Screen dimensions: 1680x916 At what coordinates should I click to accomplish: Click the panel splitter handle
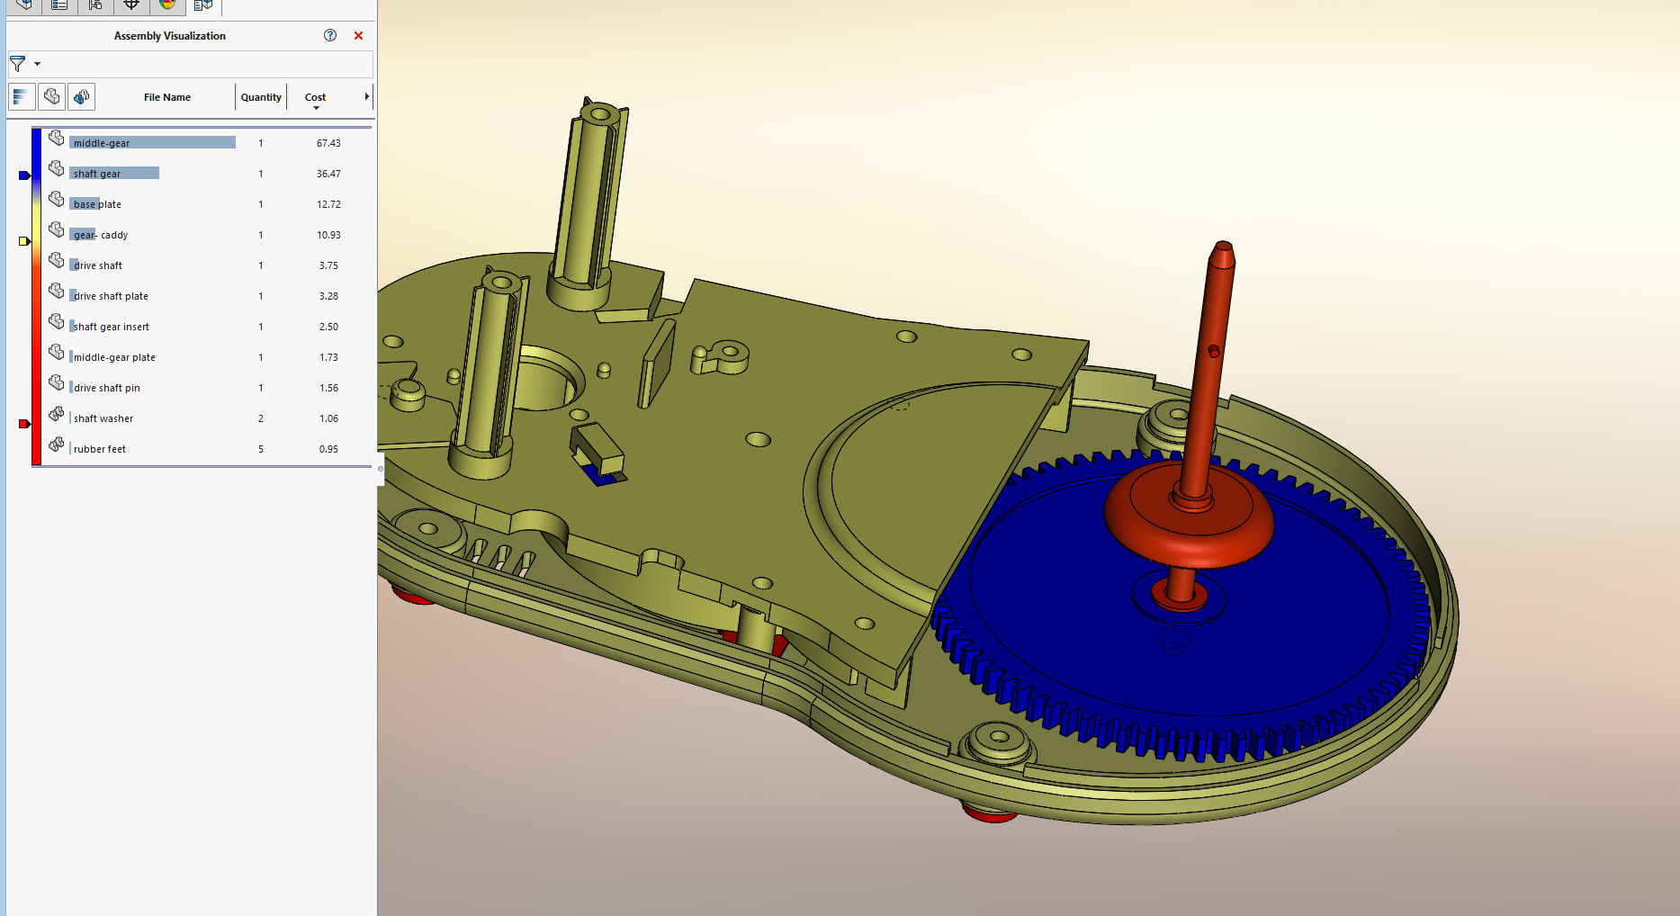tap(381, 469)
